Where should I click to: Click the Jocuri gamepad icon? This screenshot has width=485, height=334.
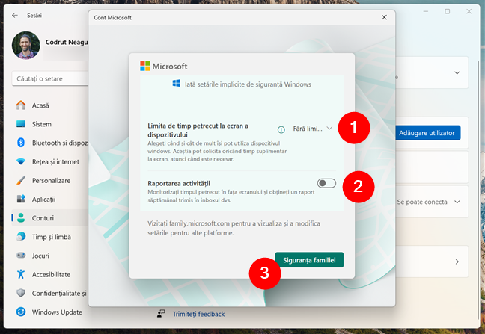click(21, 256)
